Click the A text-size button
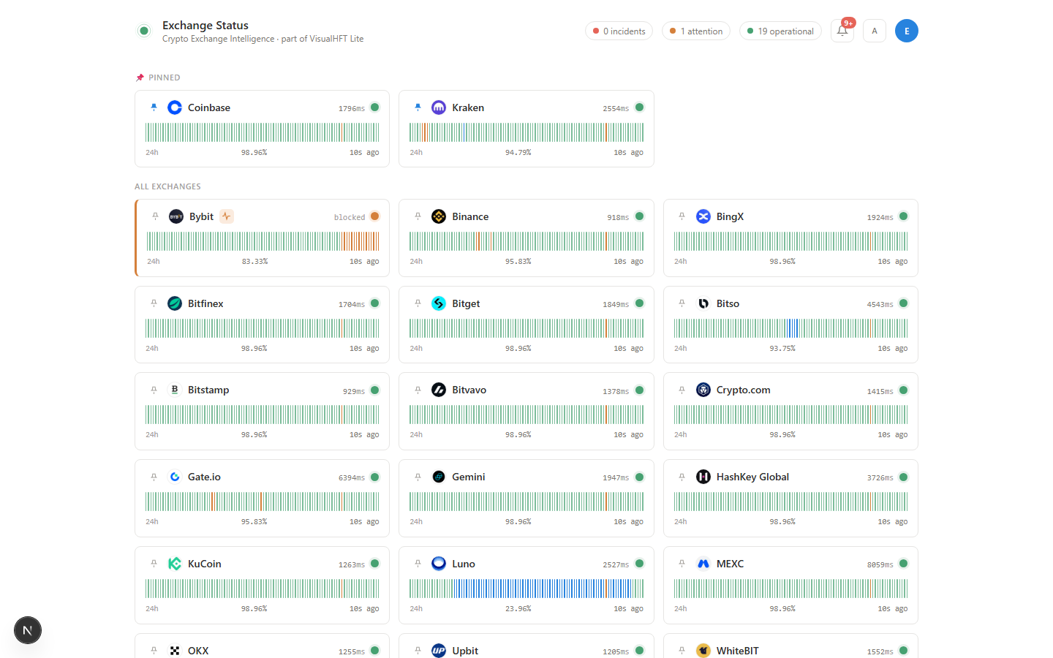This screenshot has width=1053, height=658. pos(875,31)
